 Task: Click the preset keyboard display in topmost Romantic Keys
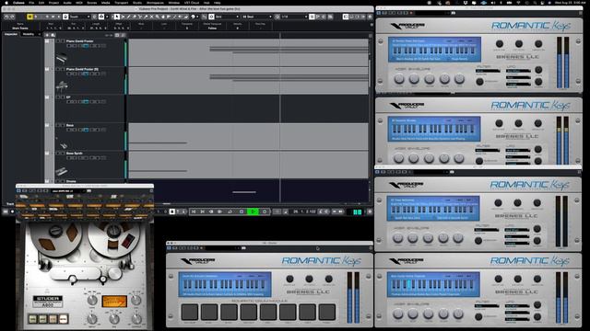click(x=434, y=50)
